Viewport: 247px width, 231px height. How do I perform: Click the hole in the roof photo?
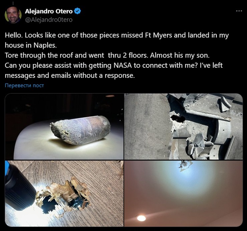tap(178, 119)
